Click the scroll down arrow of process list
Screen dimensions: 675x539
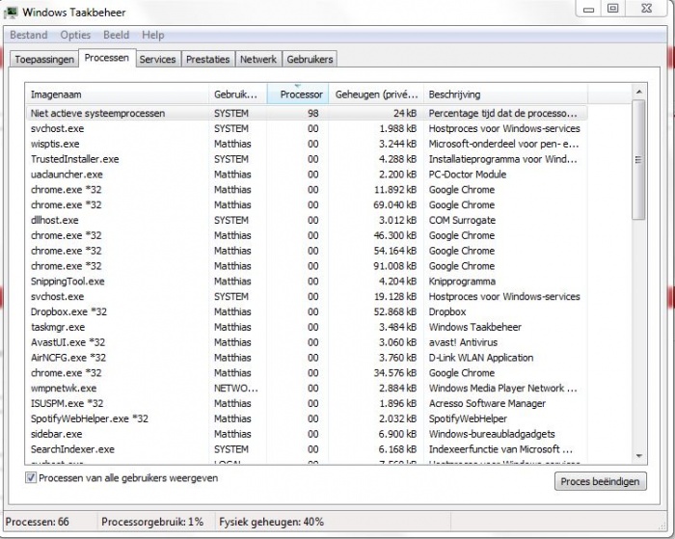[638, 456]
